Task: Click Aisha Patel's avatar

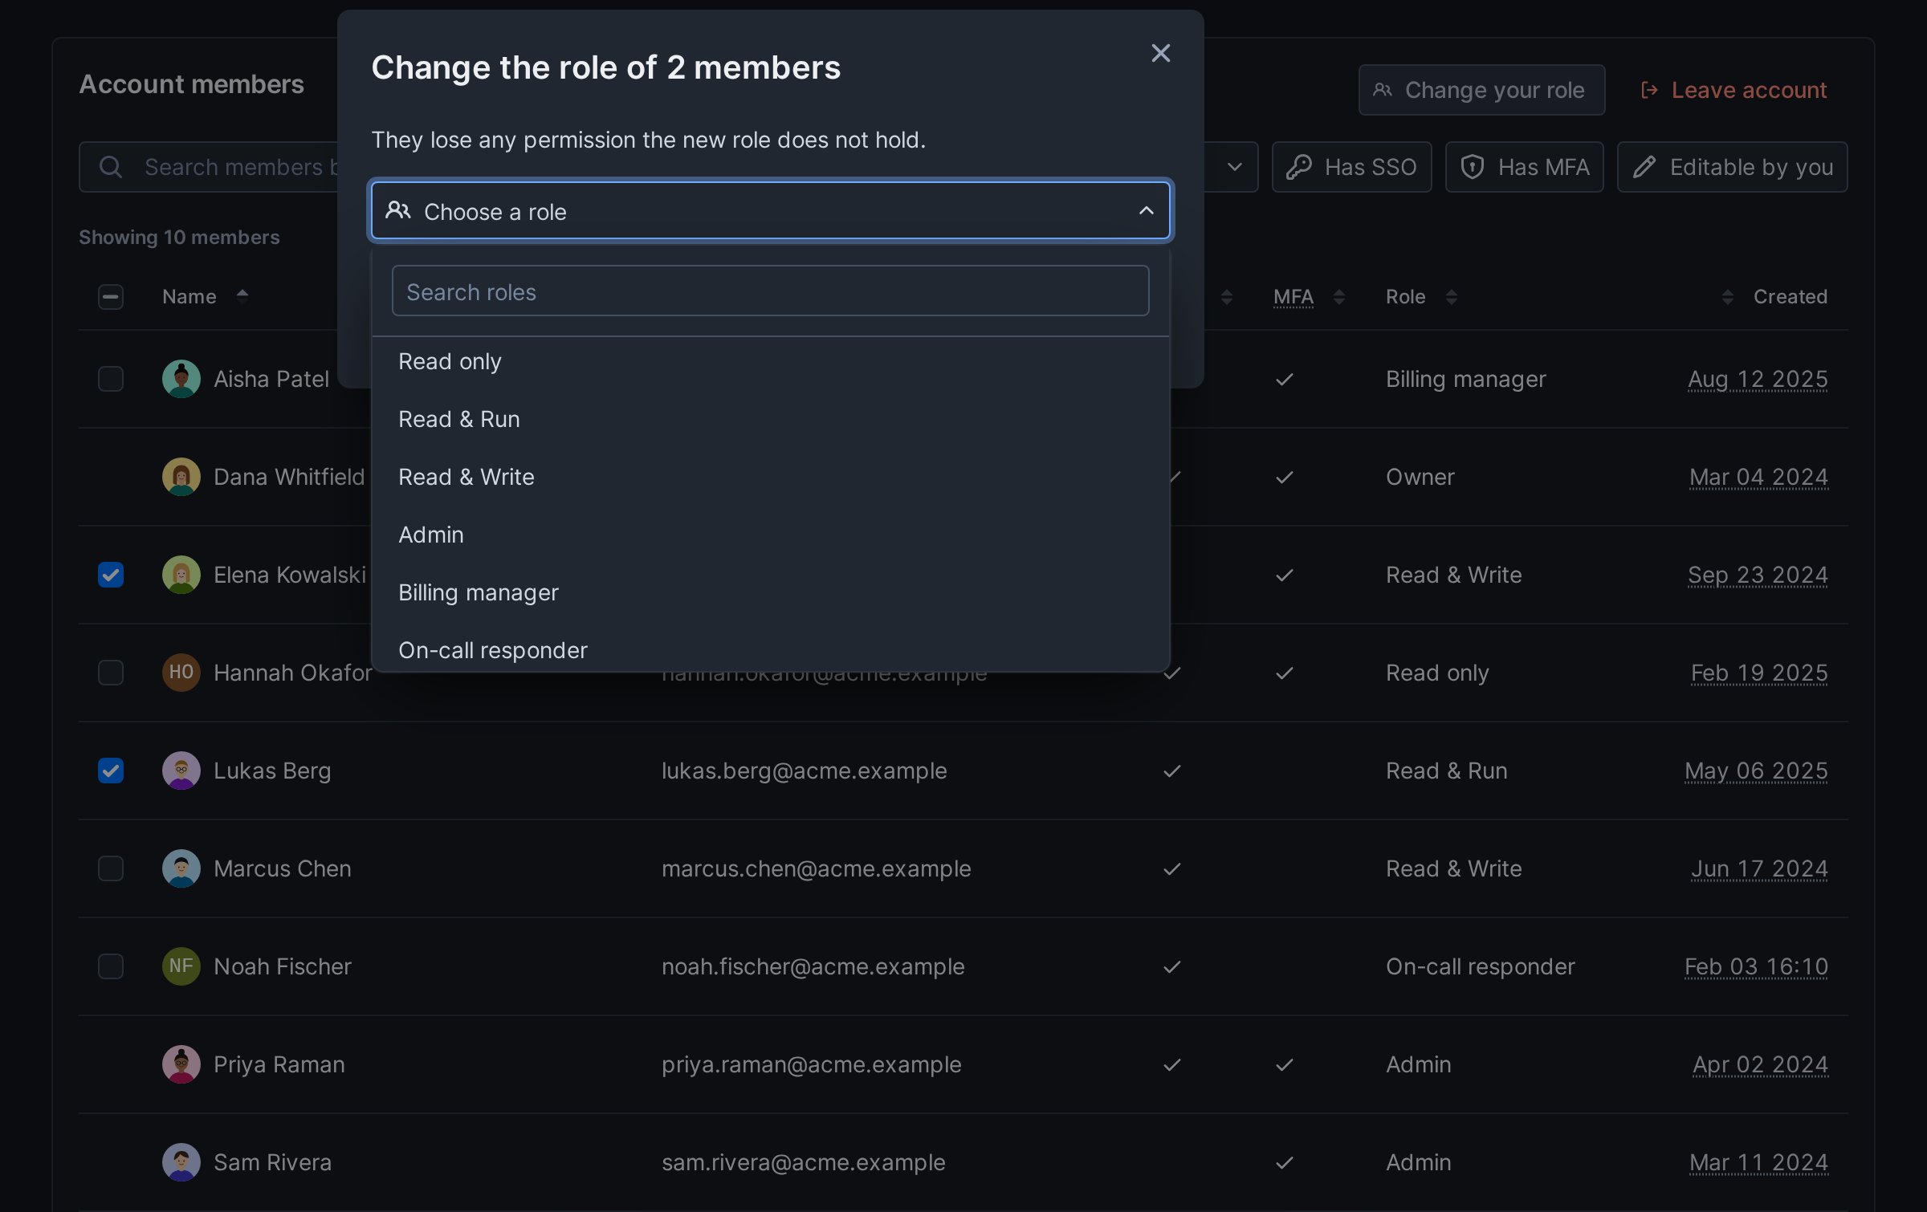Action: click(x=181, y=379)
